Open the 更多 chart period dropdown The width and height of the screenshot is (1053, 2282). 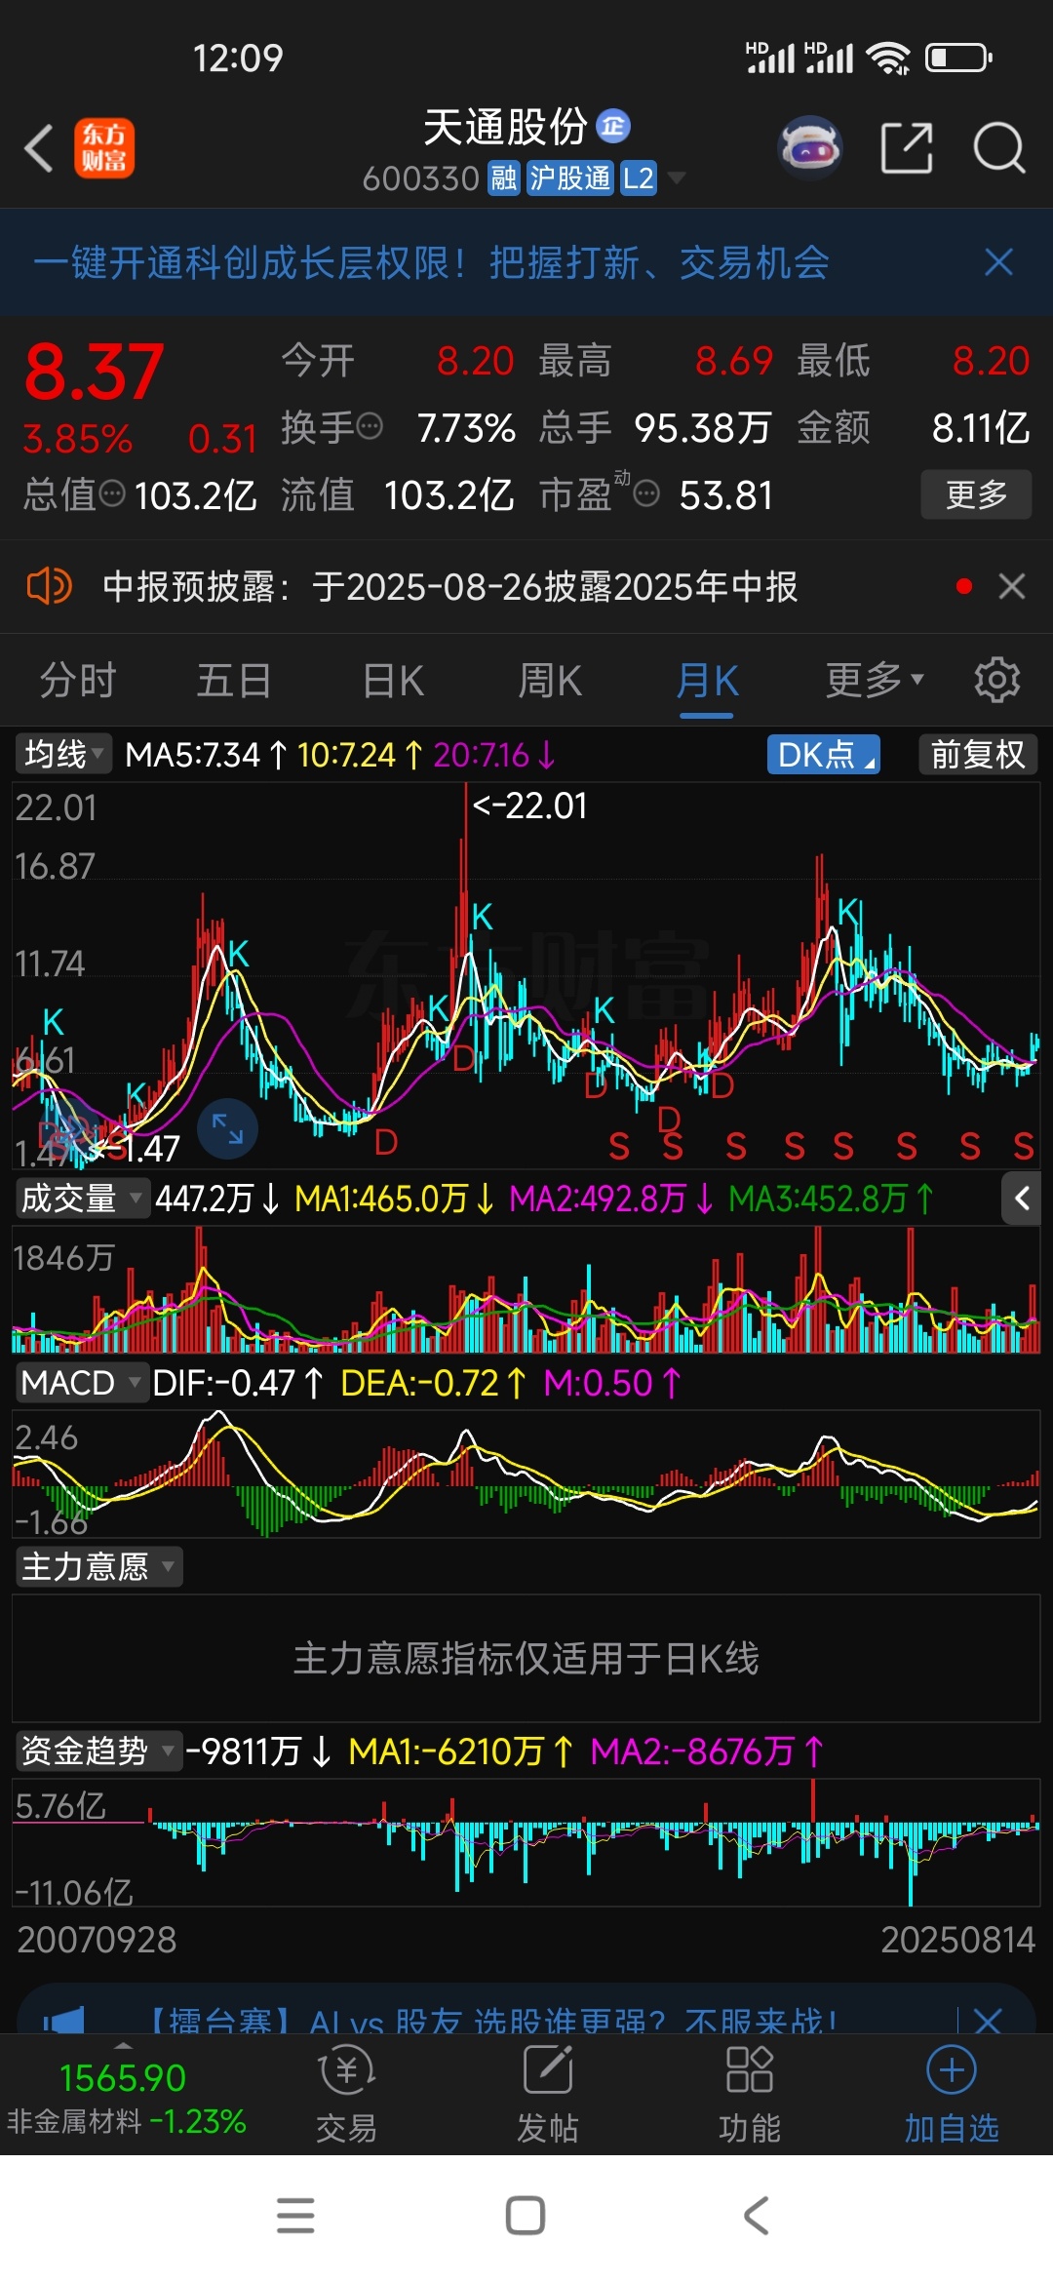tap(875, 680)
